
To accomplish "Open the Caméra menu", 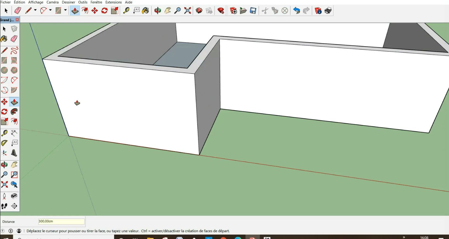I will coord(52,2).
